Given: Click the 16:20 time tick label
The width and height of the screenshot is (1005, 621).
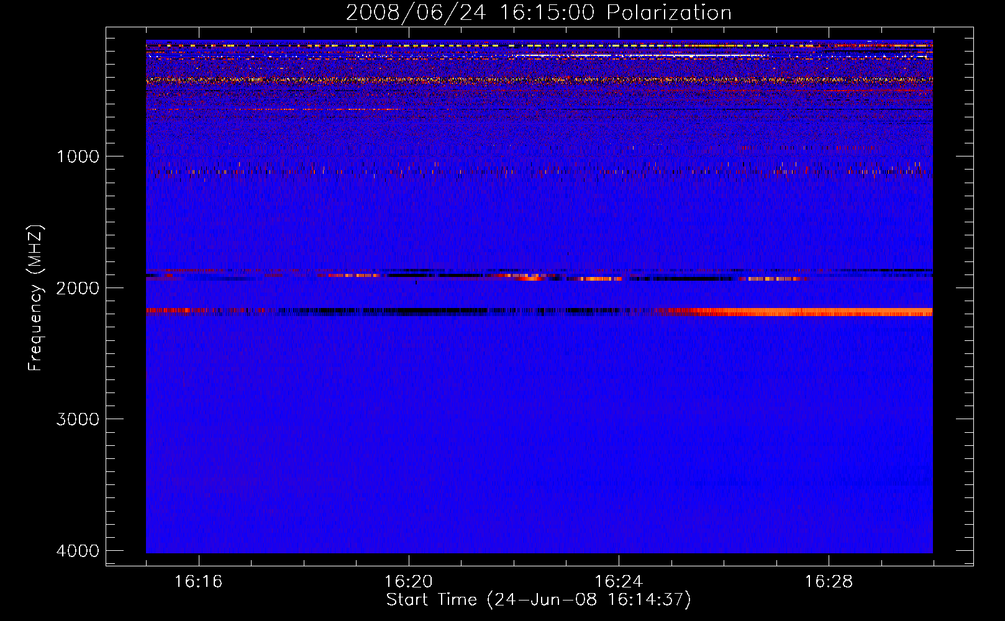Looking at the screenshot, I should pyautogui.click(x=409, y=582).
